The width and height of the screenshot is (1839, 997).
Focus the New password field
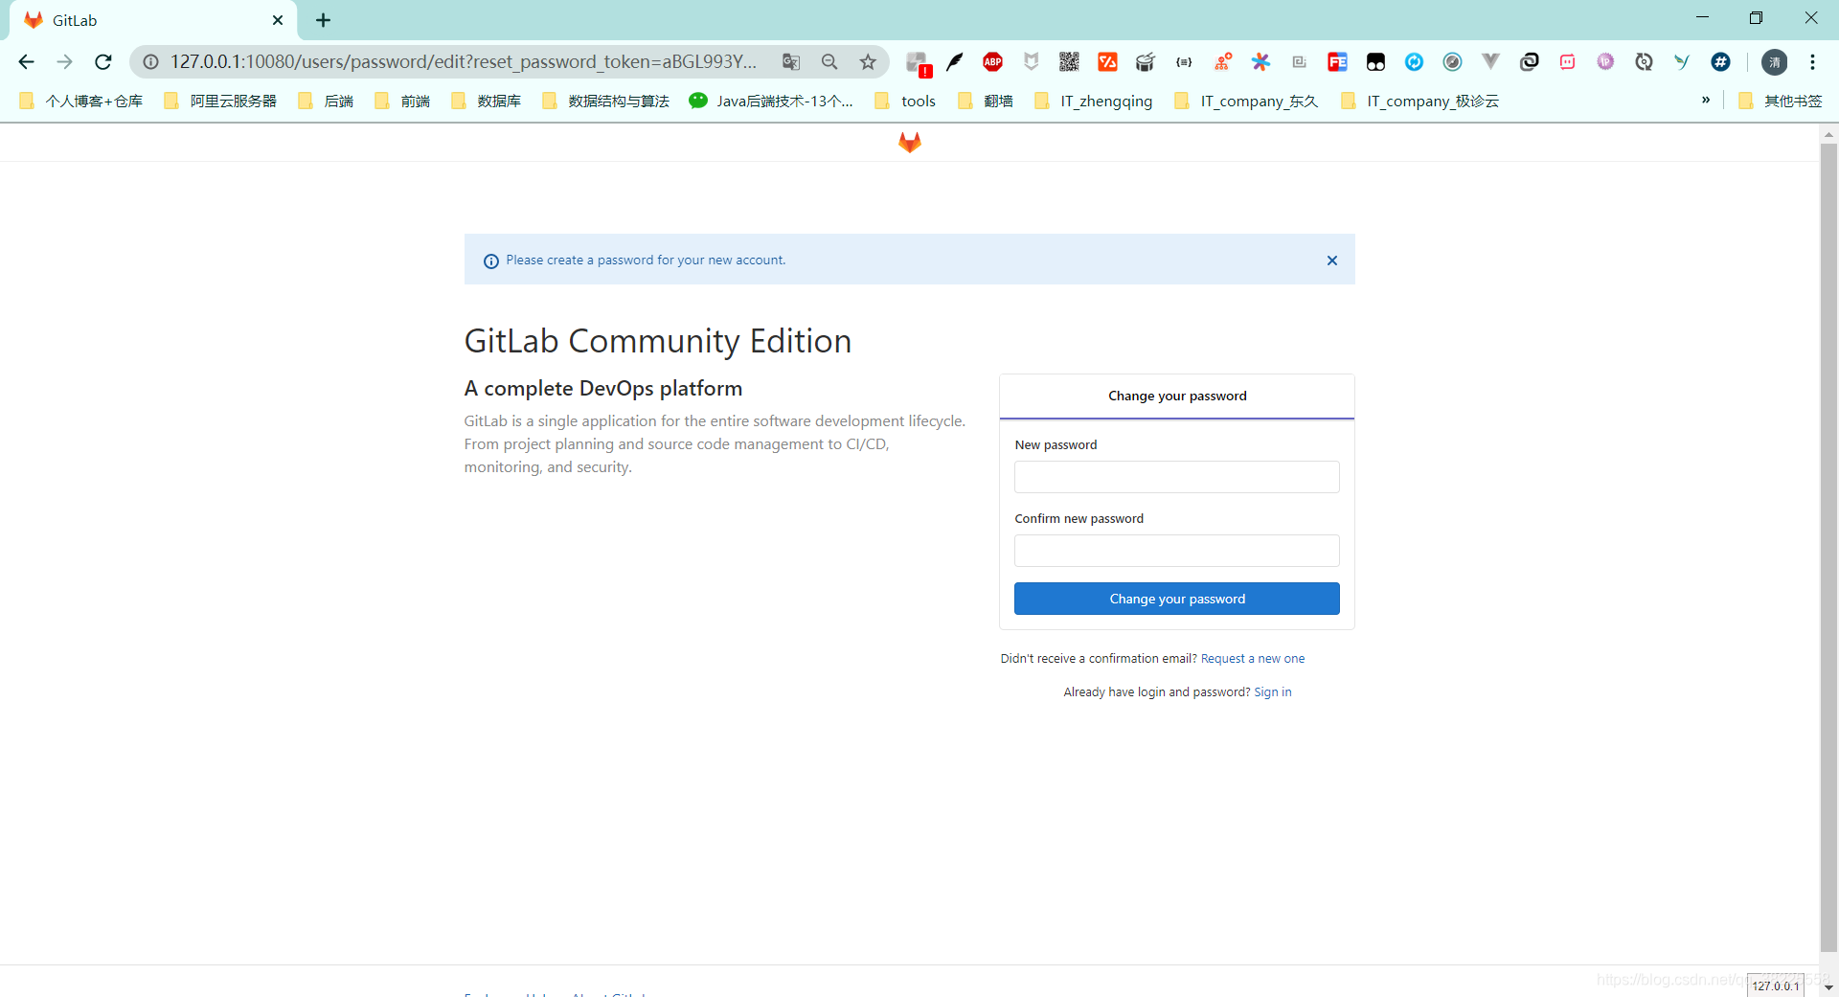coord(1177,477)
